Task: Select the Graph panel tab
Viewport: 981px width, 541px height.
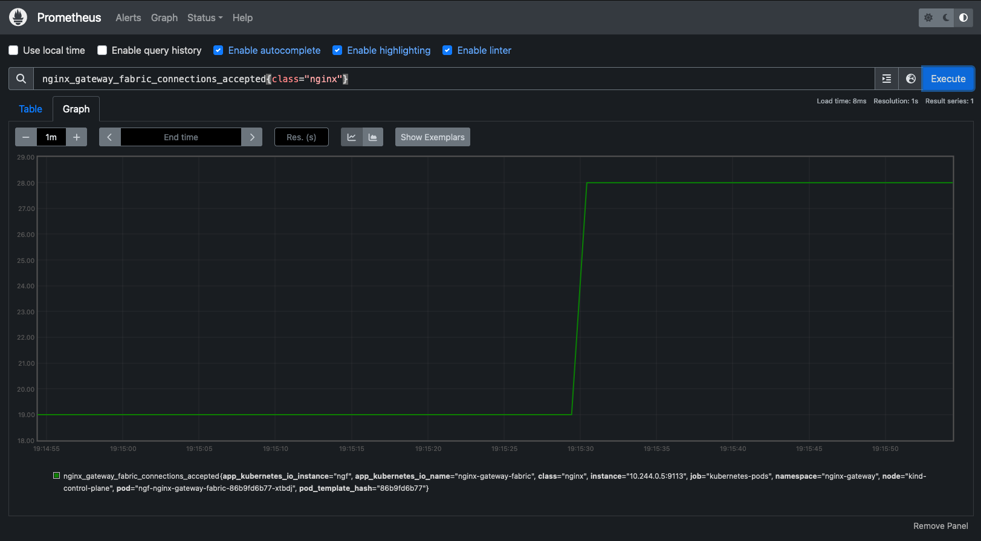Action: pos(76,109)
